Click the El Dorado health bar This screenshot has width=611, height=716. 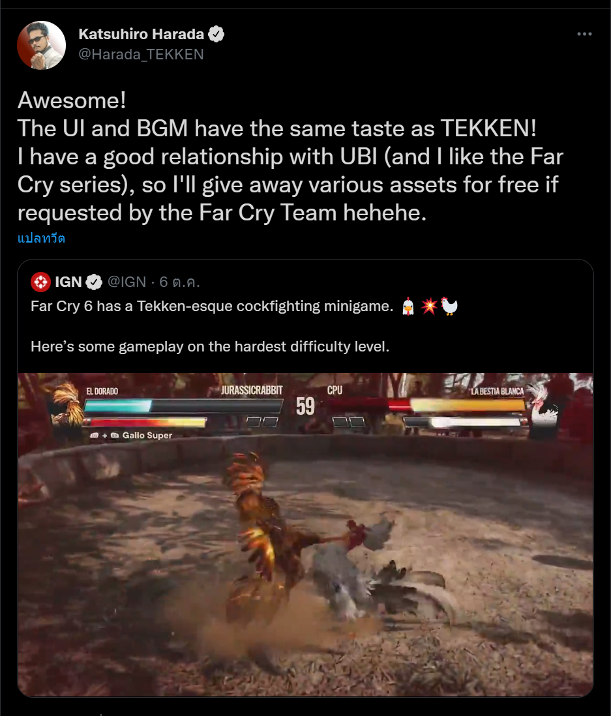point(183,406)
